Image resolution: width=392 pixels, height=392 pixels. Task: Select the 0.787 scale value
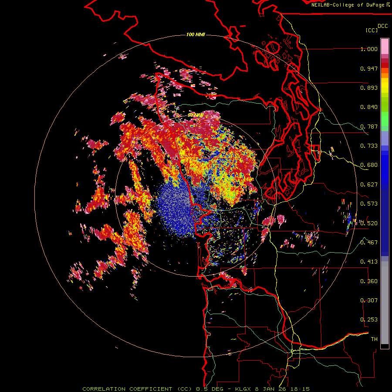coord(369,126)
